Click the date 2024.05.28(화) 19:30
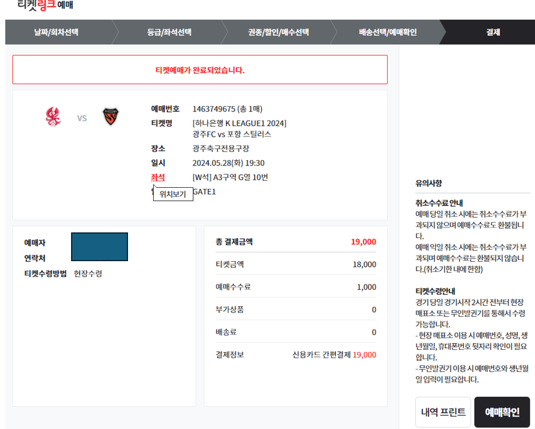Screen dimensions: 535x429 (228, 163)
